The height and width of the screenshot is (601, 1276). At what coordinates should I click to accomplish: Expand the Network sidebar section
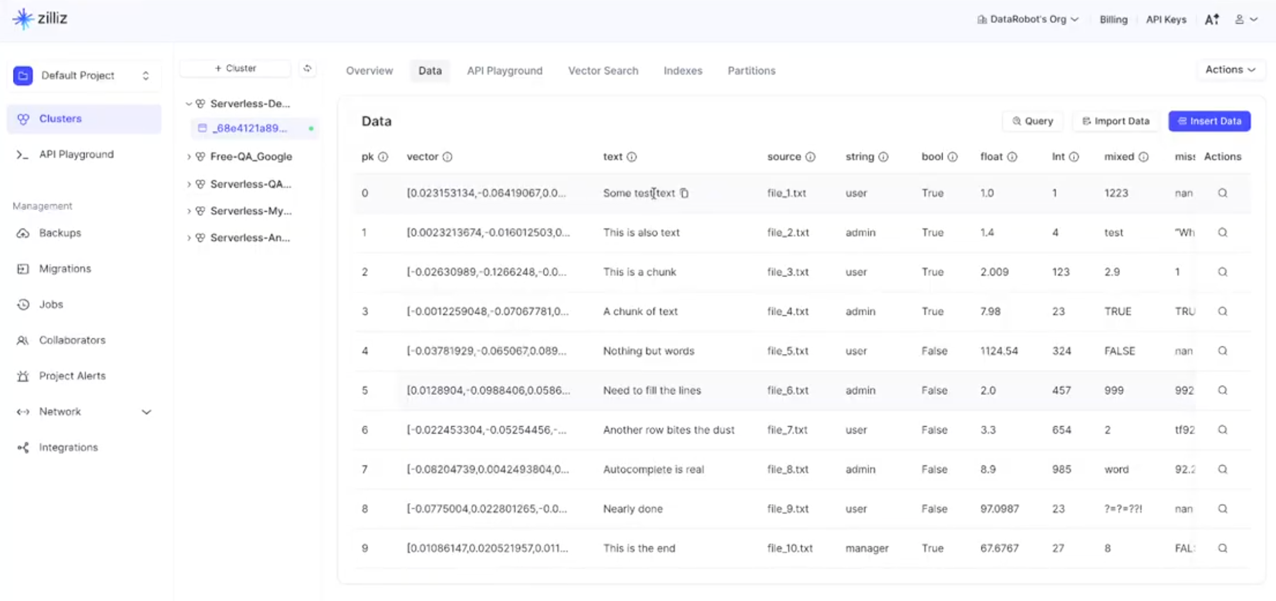pyautogui.click(x=146, y=412)
